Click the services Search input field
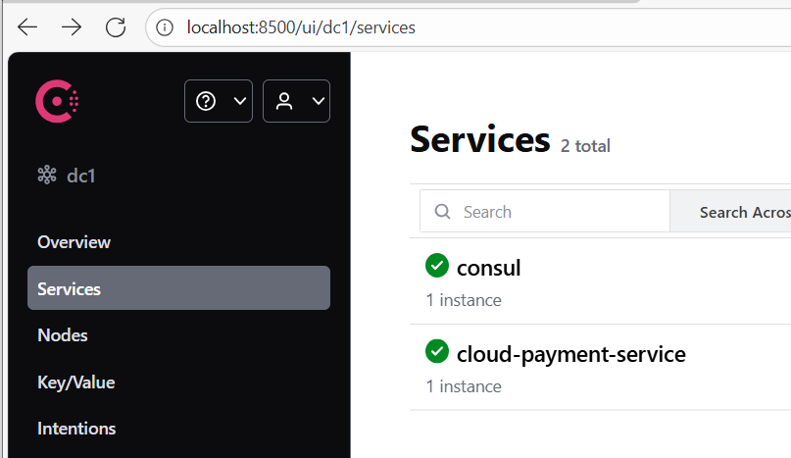791x458 pixels. click(x=545, y=212)
